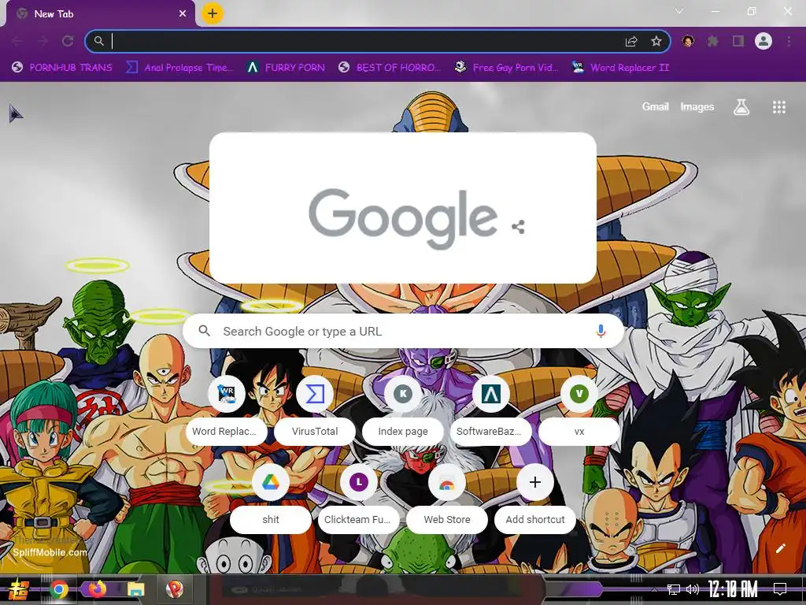Share the Google doodle
The image size is (806, 605).
pyautogui.click(x=518, y=227)
